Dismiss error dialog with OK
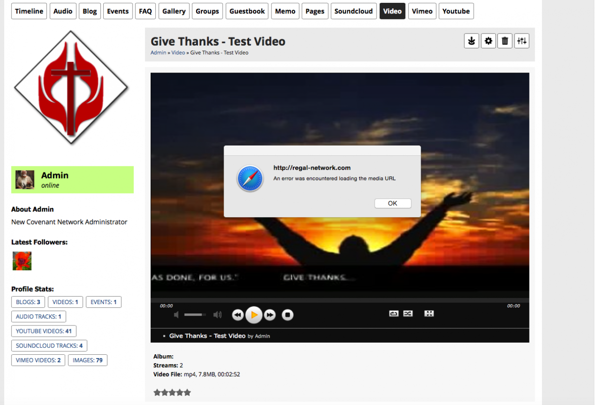 pos(392,203)
